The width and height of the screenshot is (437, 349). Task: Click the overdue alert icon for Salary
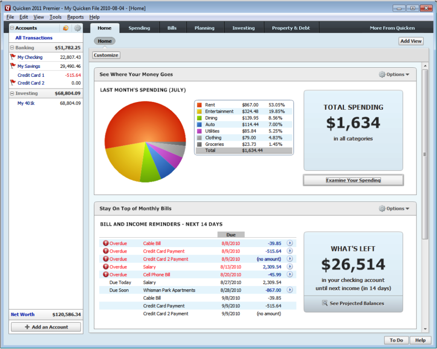click(106, 266)
